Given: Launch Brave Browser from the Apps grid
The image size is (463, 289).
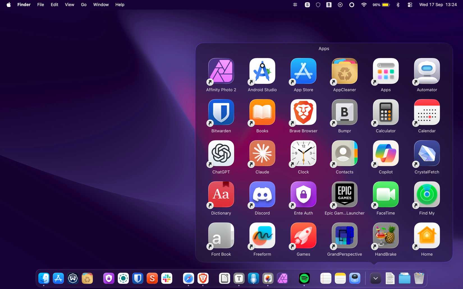Looking at the screenshot, I should pos(303,112).
